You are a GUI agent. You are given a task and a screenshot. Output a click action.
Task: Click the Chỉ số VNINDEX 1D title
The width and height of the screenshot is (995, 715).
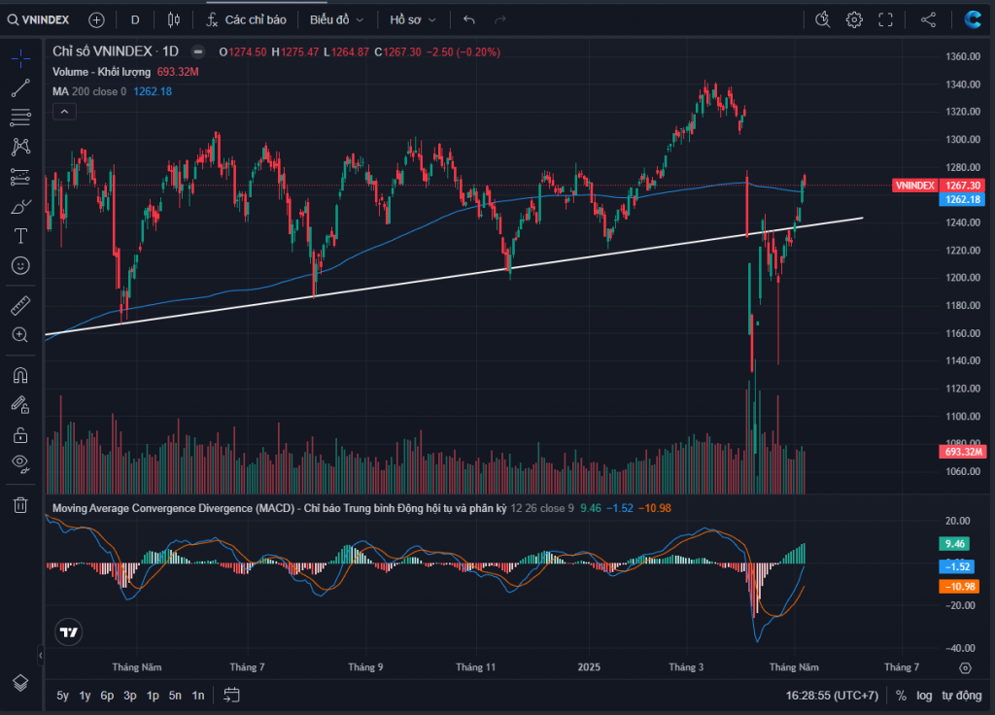[x=116, y=51]
